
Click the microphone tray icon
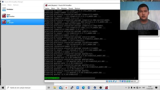click(131, 88)
